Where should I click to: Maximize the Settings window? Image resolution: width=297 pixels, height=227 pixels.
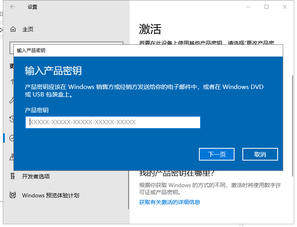coord(267,7)
